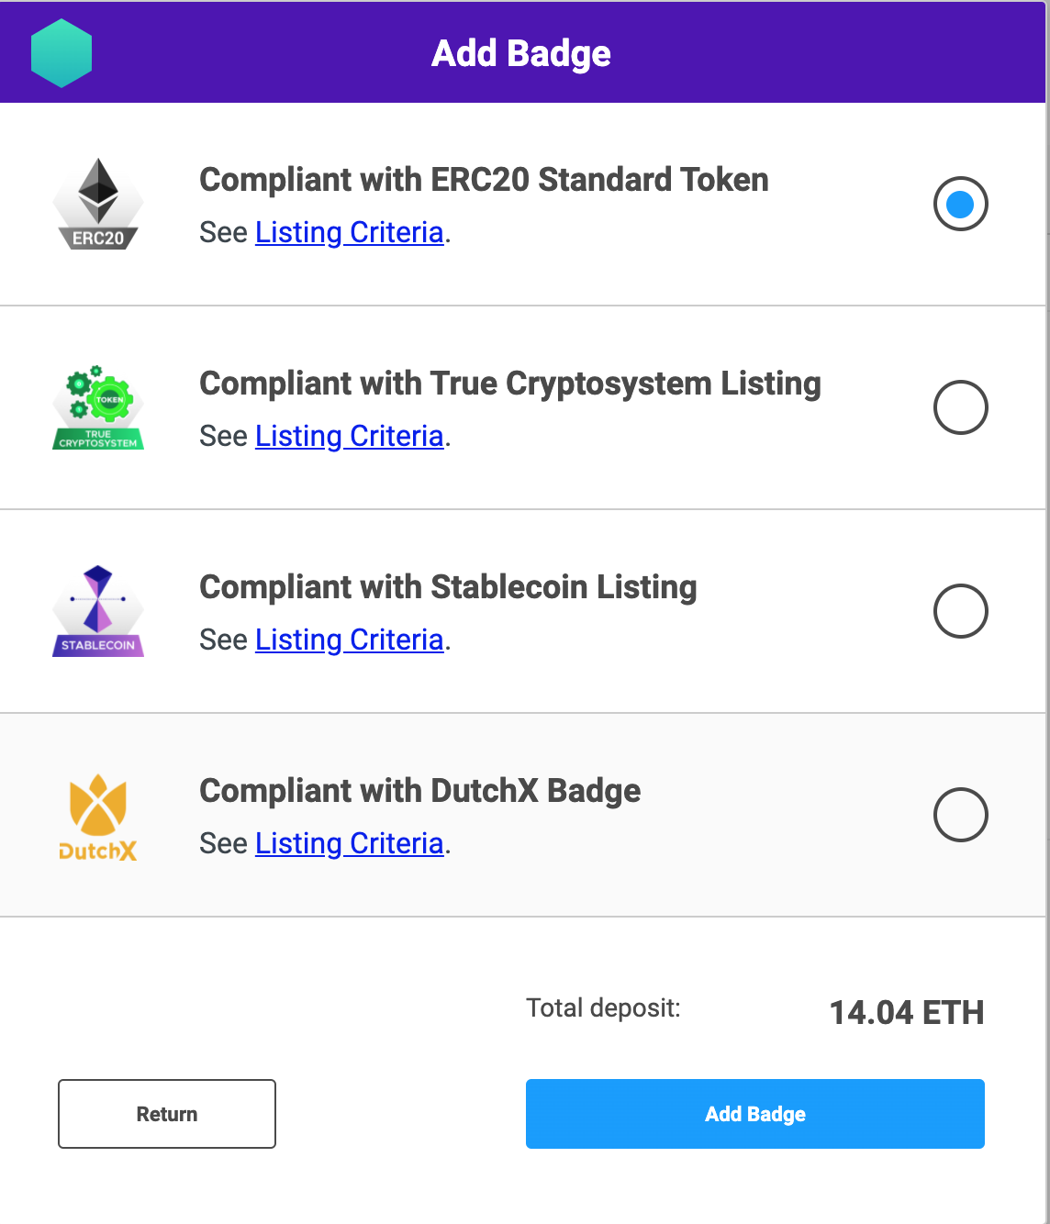Choose the Stablecoin Listing radio option
The height and width of the screenshot is (1224, 1050).
960,611
